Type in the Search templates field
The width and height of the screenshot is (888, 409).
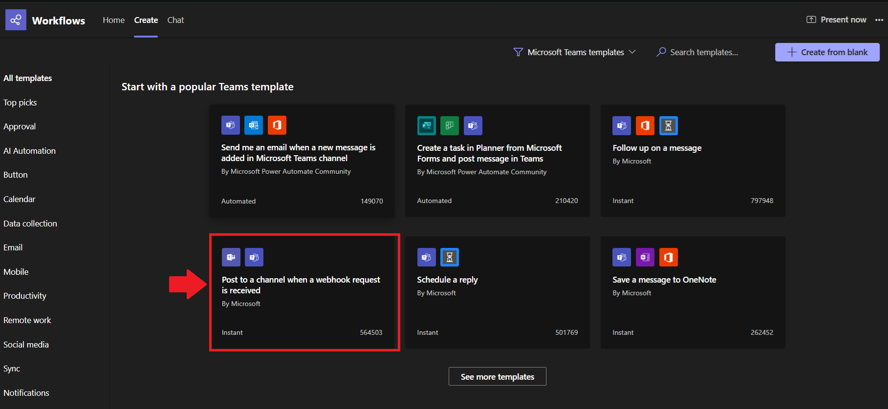(x=704, y=52)
